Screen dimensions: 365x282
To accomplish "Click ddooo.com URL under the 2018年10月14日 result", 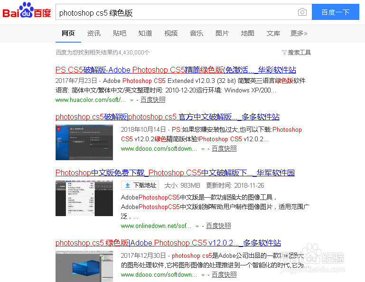I will coord(159,148).
